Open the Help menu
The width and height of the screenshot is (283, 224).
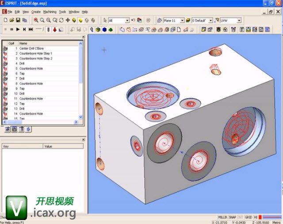84,12
